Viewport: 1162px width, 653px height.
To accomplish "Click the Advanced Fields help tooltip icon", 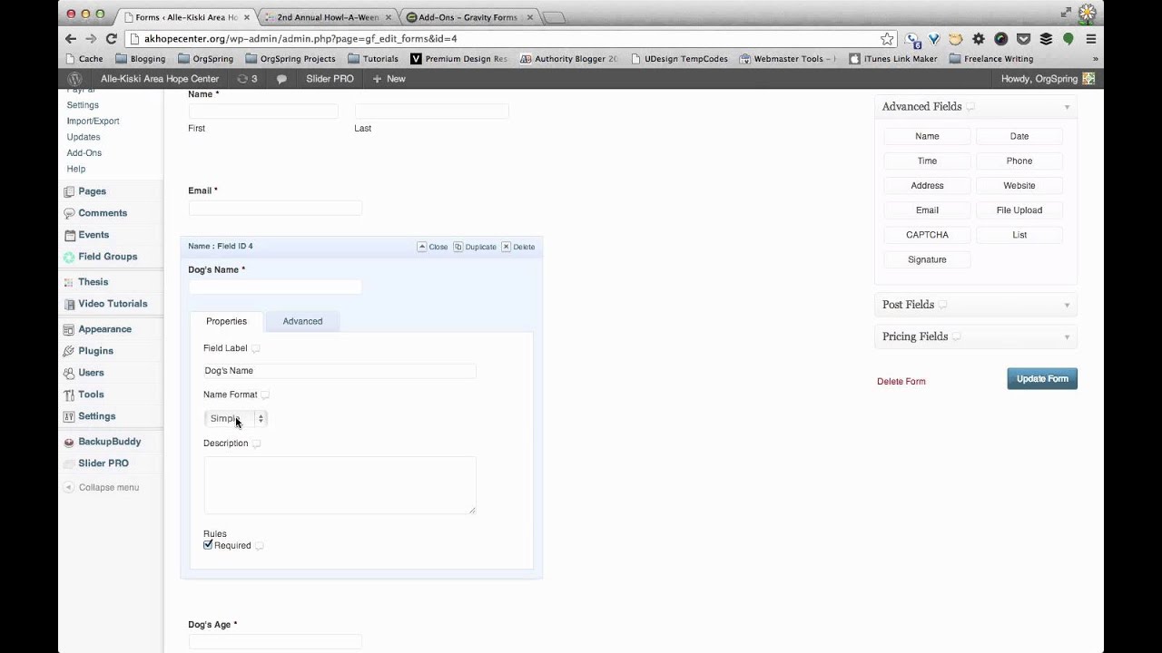I will coord(970,107).
